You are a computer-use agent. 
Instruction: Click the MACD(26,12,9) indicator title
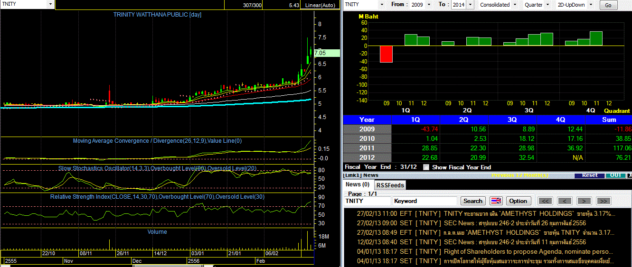157,141
